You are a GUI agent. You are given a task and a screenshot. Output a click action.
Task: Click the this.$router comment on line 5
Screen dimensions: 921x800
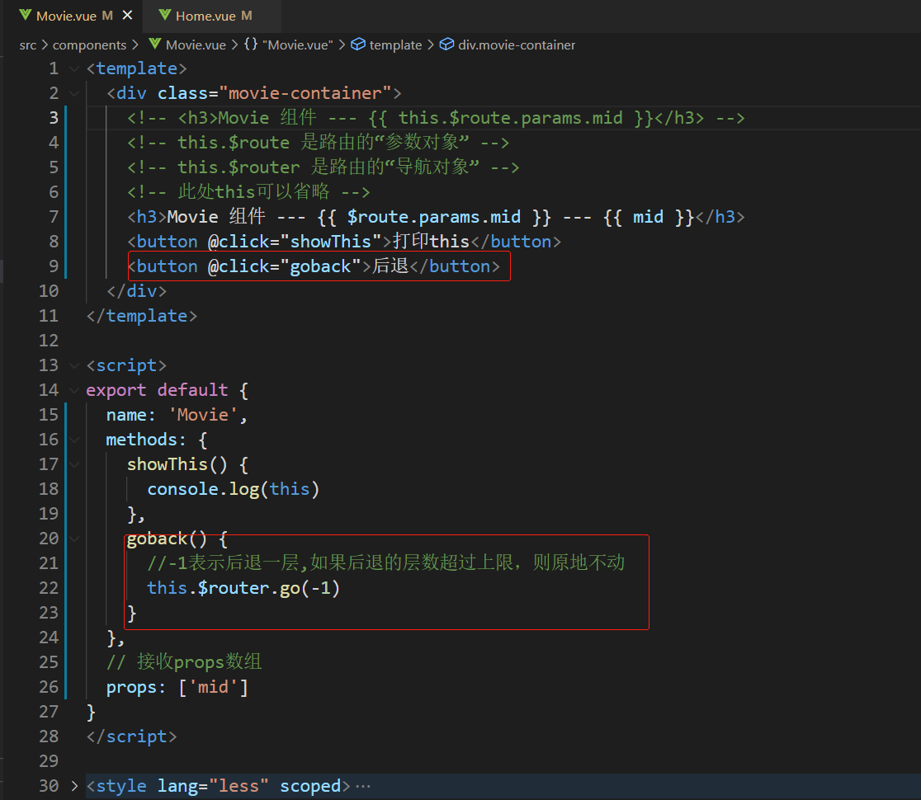point(323,167)
